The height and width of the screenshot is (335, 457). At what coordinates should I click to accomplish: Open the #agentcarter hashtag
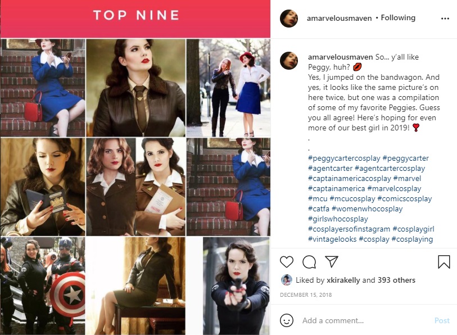[x=330, y=168]
